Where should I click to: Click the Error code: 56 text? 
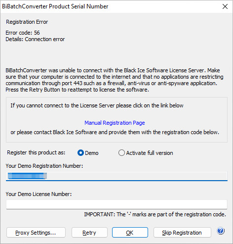coord(23,33)
